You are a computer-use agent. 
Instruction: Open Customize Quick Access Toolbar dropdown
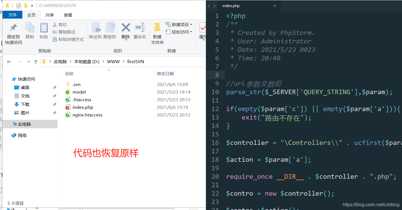(32, 6)
